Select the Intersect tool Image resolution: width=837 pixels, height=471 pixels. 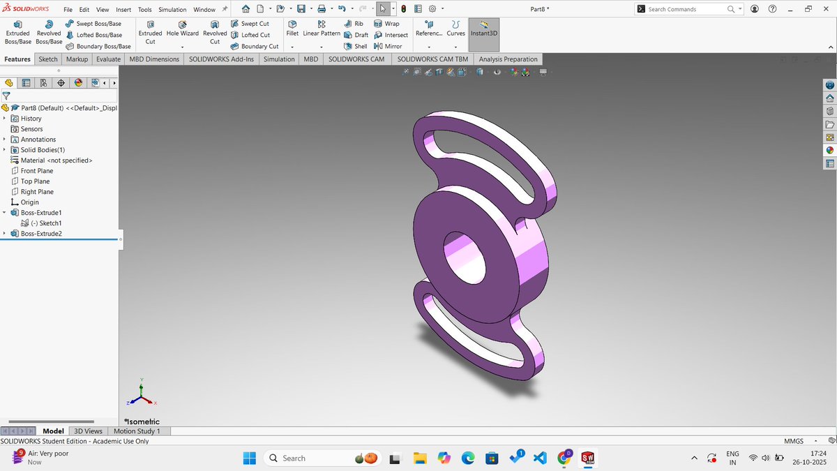[x=391, y=35]
